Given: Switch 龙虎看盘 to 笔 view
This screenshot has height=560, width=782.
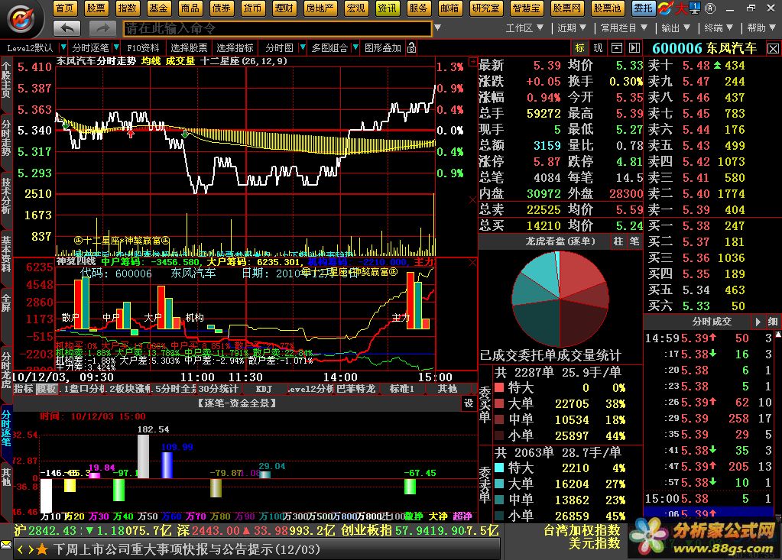Looking at the screenshot, I should click(634, 241).
